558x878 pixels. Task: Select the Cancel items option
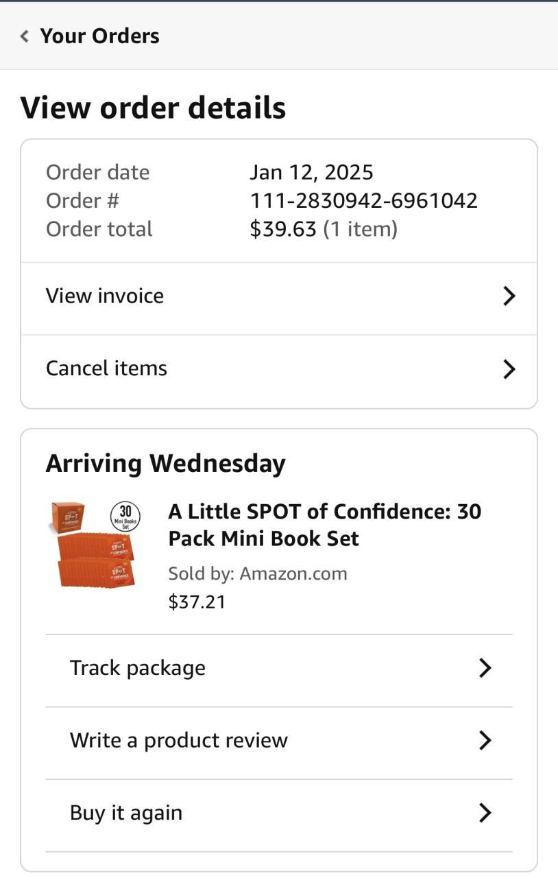click(x=106, y=368)
